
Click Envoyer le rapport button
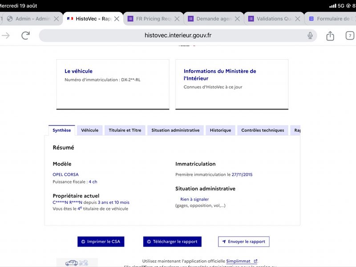click(244, 242)
